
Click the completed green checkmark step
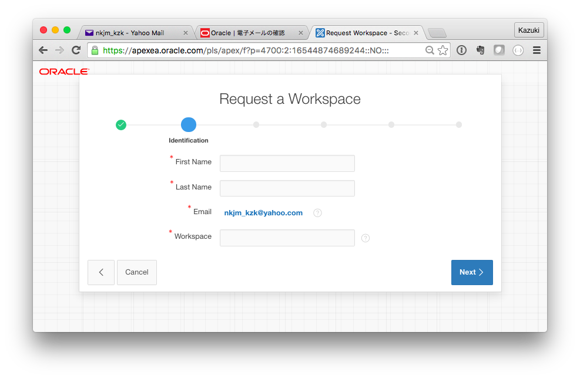(x=121, y=125)
